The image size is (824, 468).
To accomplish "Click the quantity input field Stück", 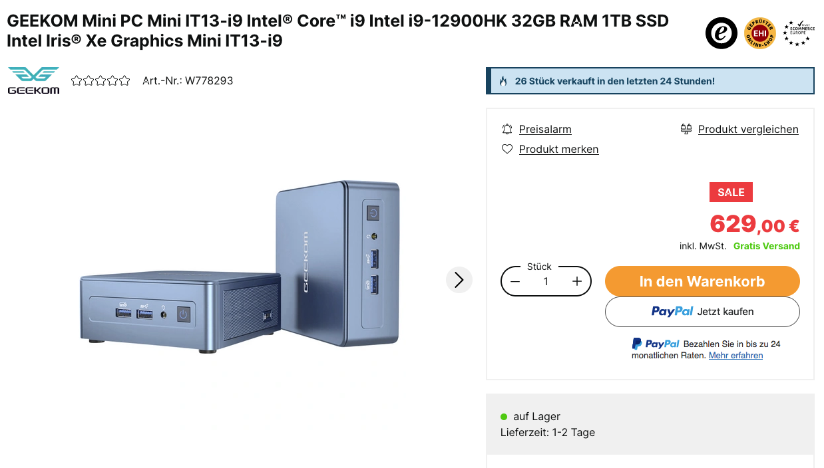I will [x=546, y=281].
